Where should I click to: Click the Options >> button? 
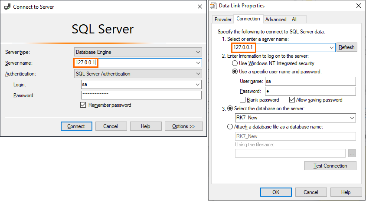click(184, 126)
